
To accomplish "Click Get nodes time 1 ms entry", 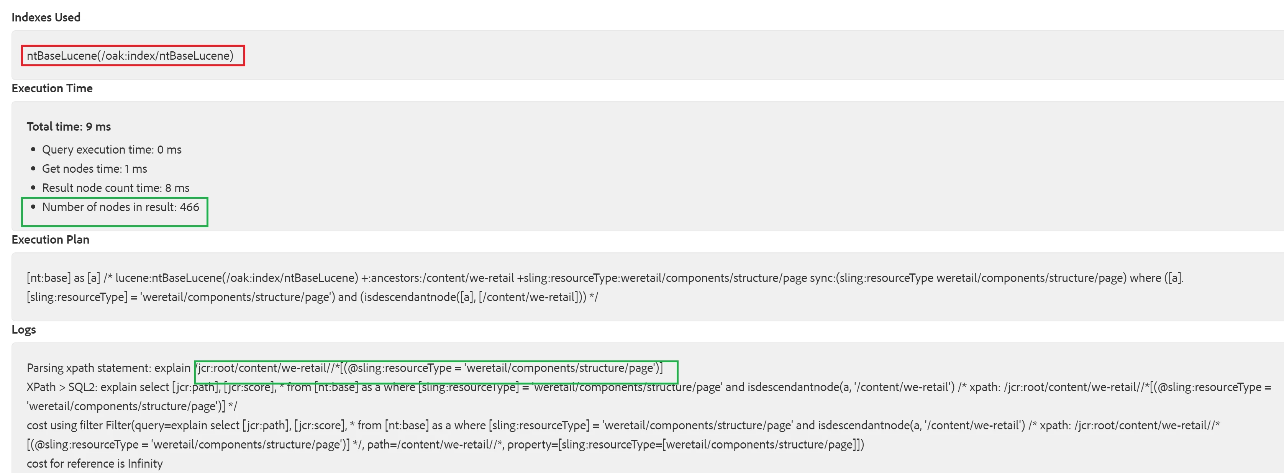I will [x=94, y=169].
